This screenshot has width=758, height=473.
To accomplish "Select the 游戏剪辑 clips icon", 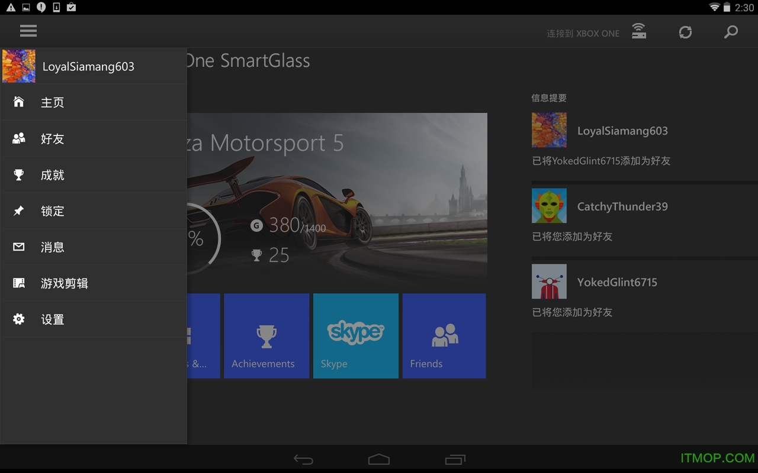I will 19,283.
